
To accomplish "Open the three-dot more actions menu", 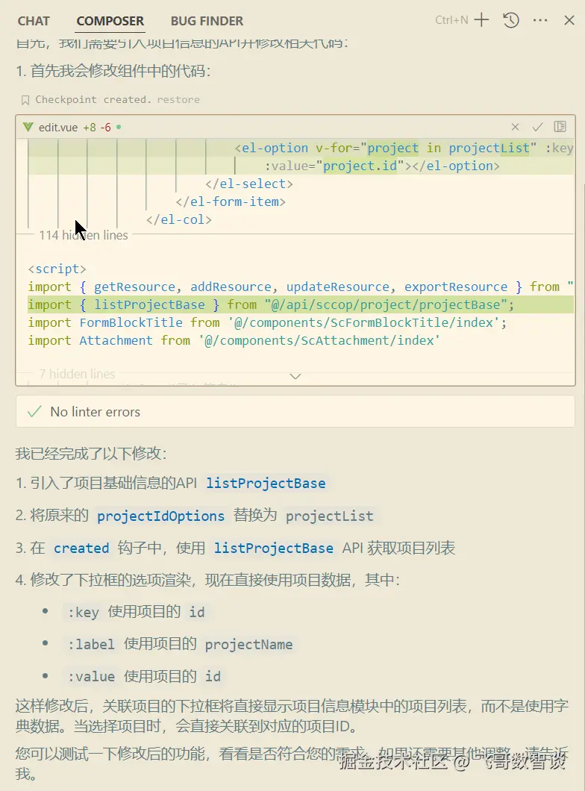I will [x=540, y=21].
